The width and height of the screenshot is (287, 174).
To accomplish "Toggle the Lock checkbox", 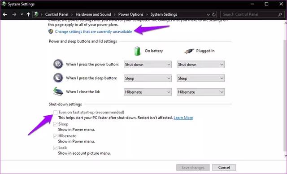I will 55,148.
